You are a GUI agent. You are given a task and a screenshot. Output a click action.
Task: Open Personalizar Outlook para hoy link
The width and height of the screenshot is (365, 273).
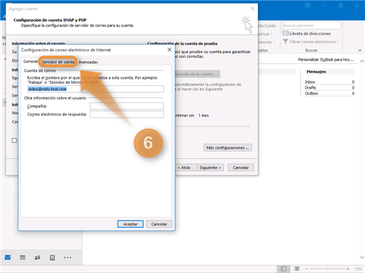[326, 60]
